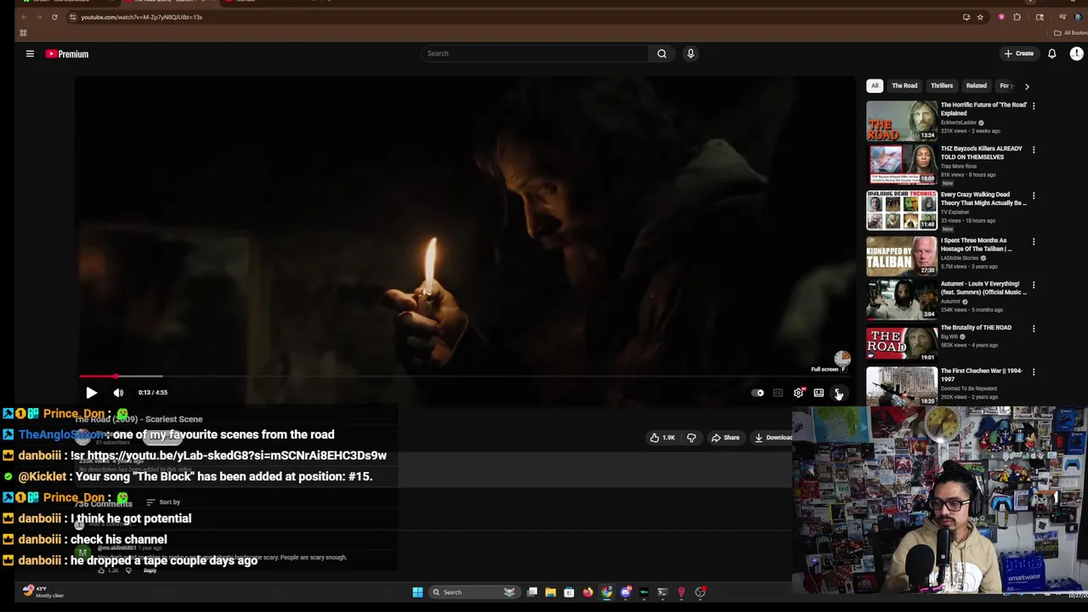Open more options for 'Autumn! Louis V' video
1088x612 pixels.
pos(1034,285)
